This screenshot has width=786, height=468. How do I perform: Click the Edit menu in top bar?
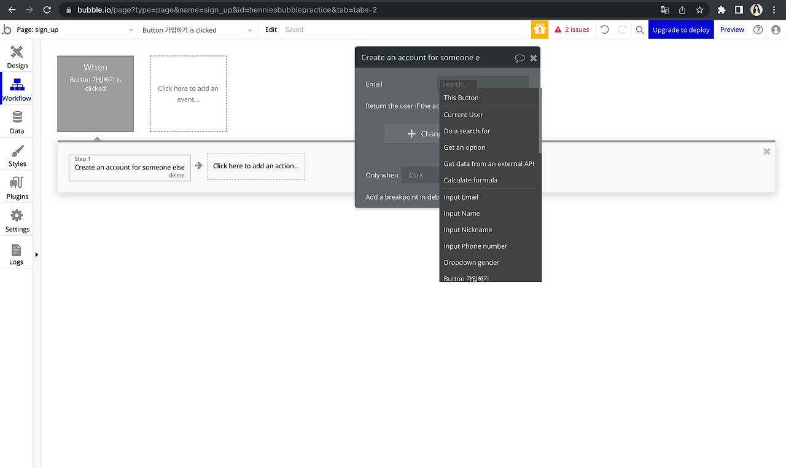pyautogui.click(x=271, y=29)
